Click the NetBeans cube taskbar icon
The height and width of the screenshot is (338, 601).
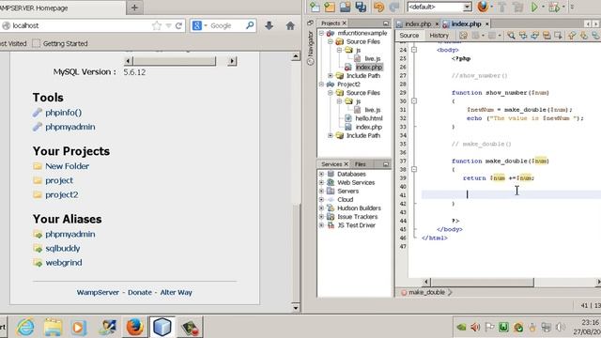tap(162, 327)
